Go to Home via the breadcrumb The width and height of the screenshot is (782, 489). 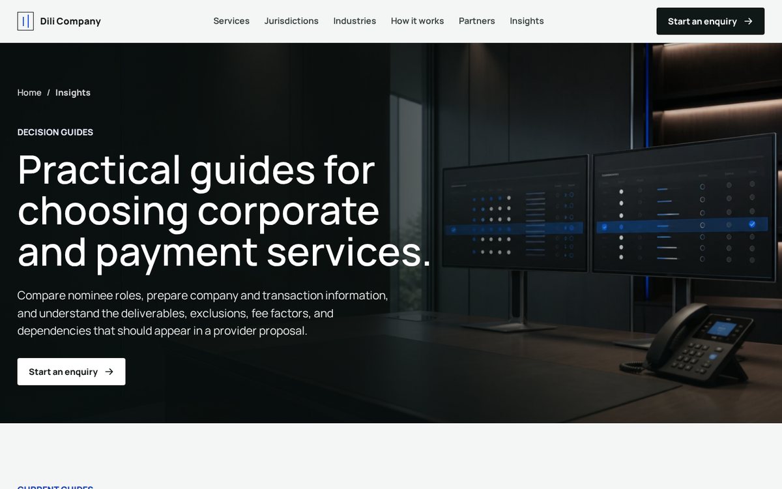pos(29,93)
